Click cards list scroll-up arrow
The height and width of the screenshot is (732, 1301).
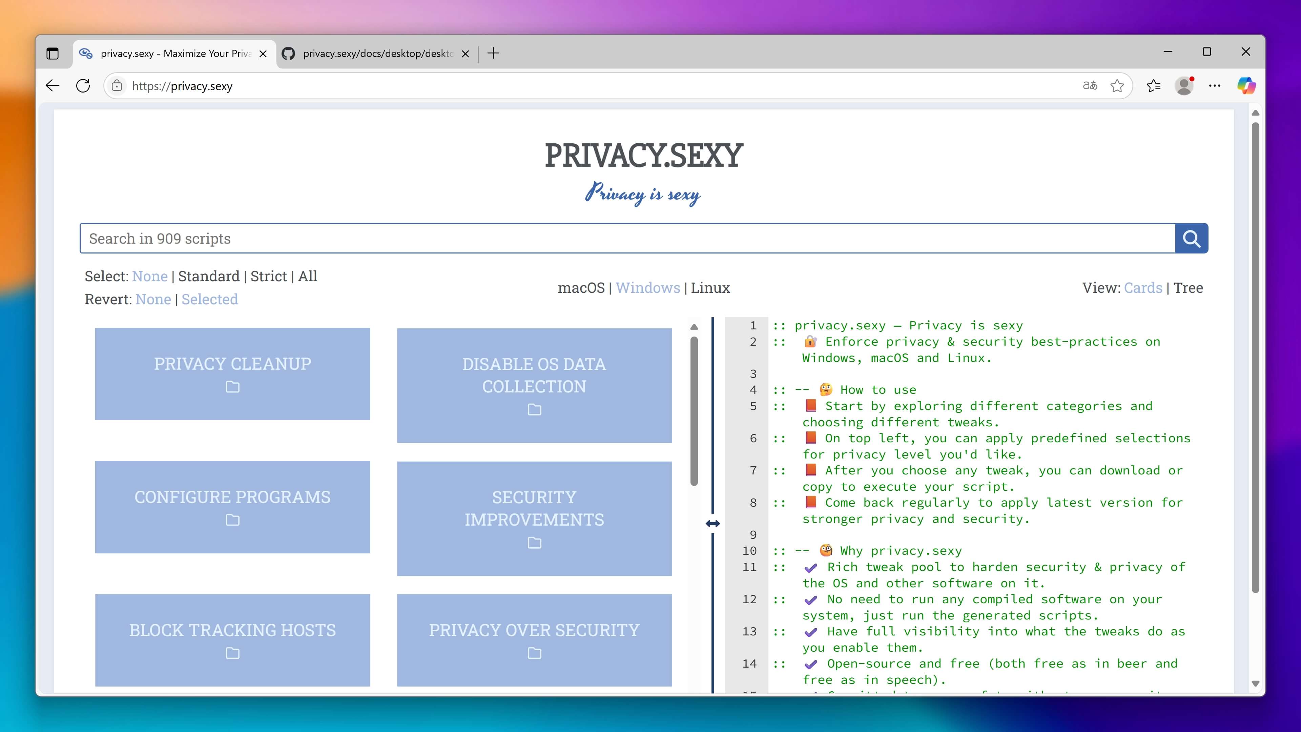694,327
